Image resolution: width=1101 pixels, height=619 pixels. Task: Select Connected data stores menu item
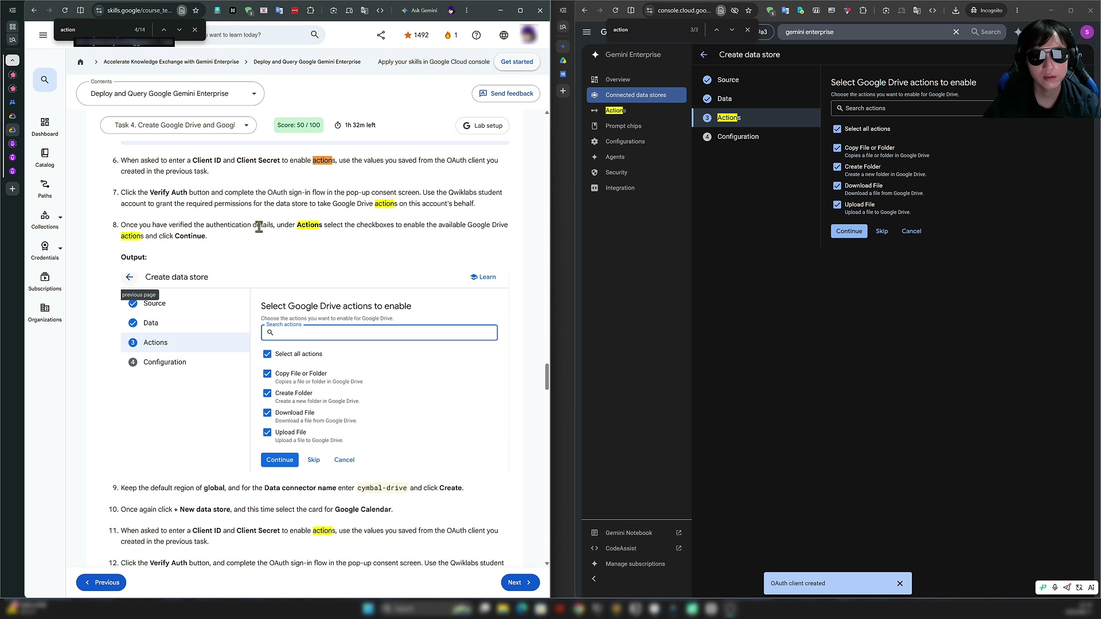[x=637, y=95]
